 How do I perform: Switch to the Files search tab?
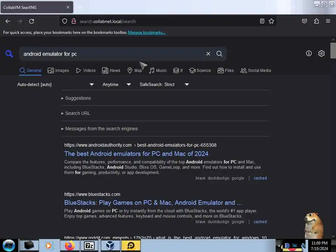point(226,71)
